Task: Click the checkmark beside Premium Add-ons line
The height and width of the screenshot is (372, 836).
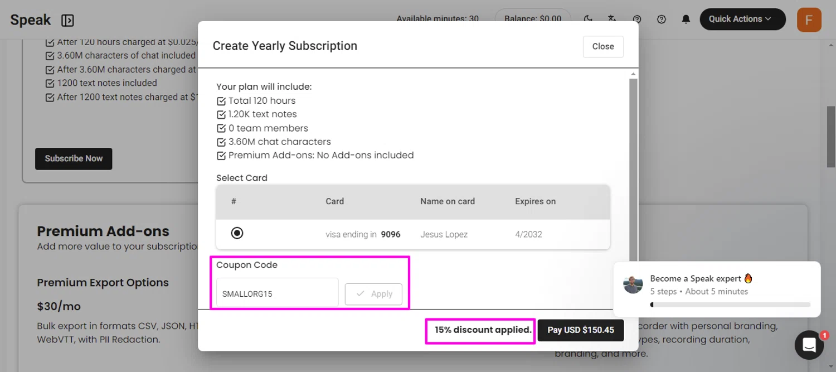Action: click(x=221, y=156)
